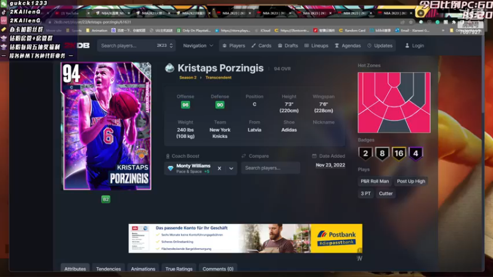Select the P&R Roll Man play tag
The image size is (493, 277).
click(x=375, y=181)
